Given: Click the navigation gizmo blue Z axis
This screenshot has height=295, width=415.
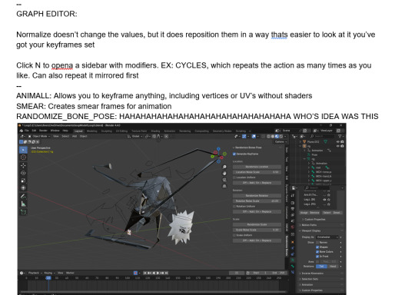Looking at the screenshot, I should 218,149.
